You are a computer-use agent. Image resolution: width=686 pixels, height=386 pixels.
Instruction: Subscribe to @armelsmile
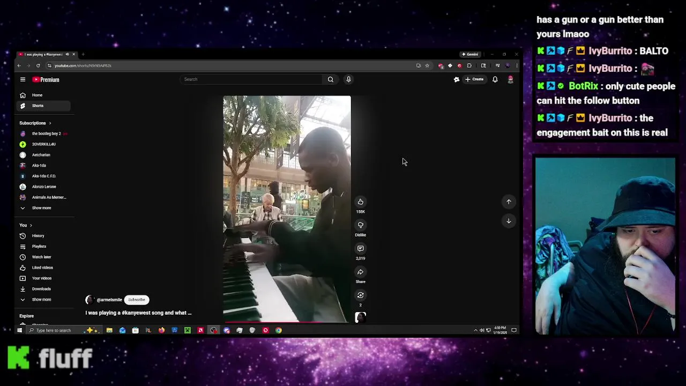137,300
